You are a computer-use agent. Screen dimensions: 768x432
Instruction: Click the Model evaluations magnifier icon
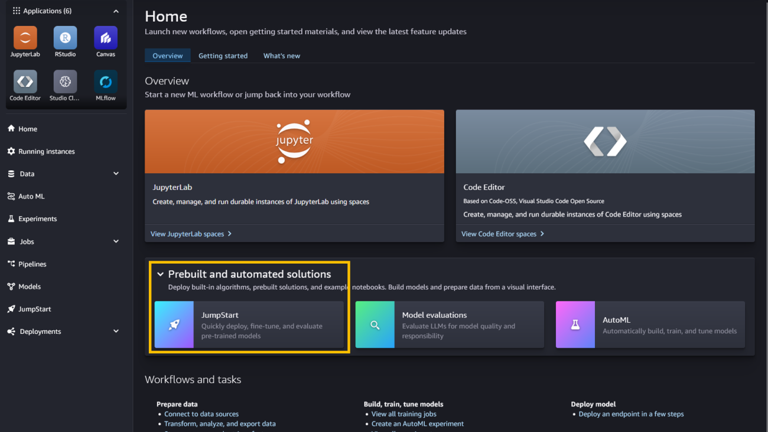[x=375, y=324]
